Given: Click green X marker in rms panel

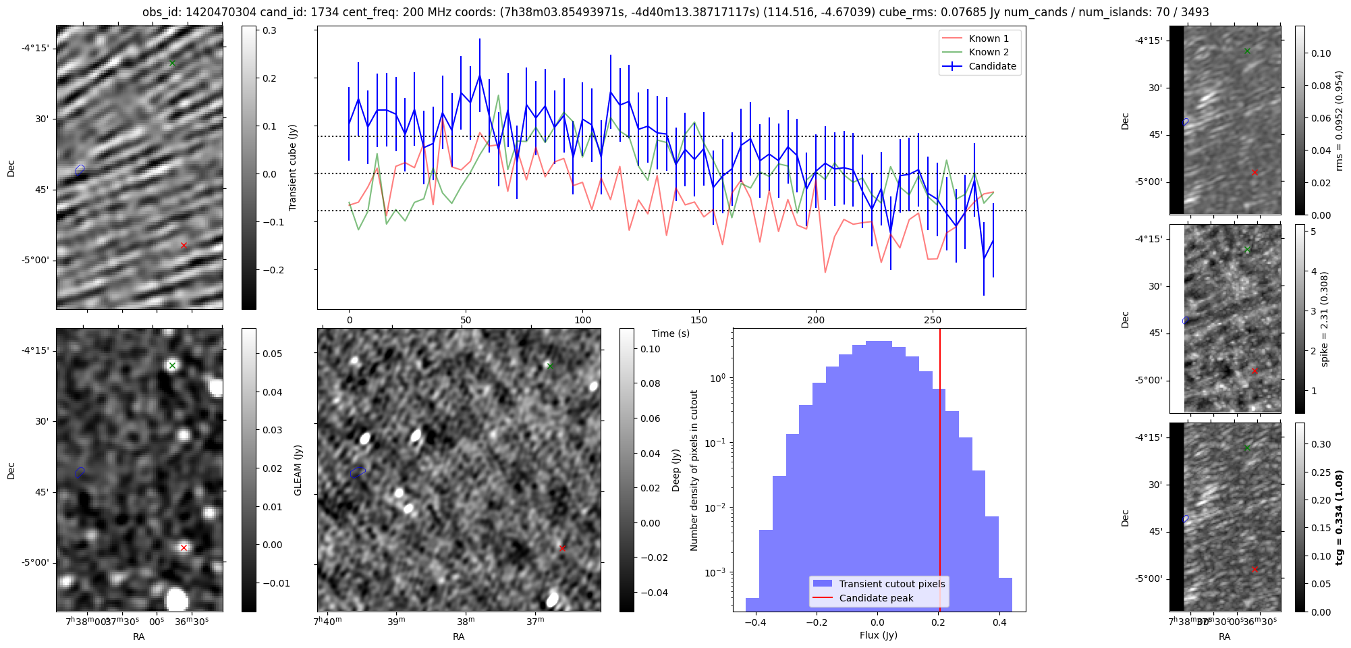Looking at the screenshot, I should pyautogui.click(x=1247, y=51).
